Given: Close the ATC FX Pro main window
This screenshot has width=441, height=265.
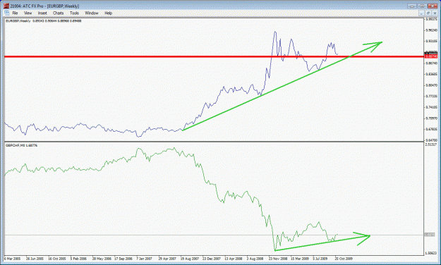Looking at the screenshot, I should tap(433, 6).
